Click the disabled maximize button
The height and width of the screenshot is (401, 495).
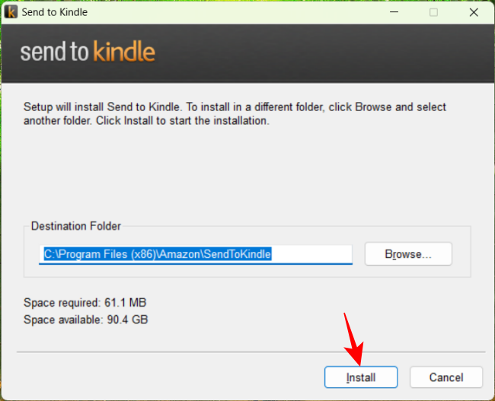click(434, 12)
